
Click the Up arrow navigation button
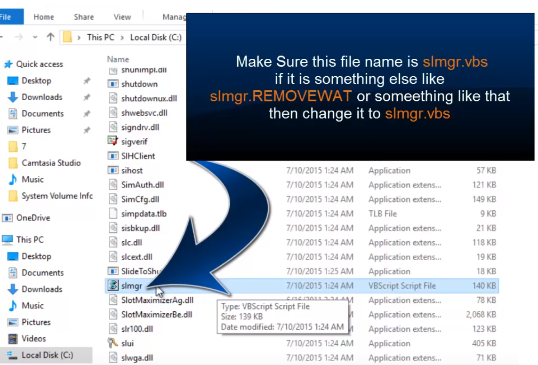(x=50, y=37)
